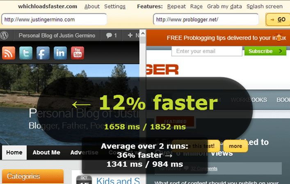
Task: Open the Advertise navigation item
Action: [x=84, y=152]
